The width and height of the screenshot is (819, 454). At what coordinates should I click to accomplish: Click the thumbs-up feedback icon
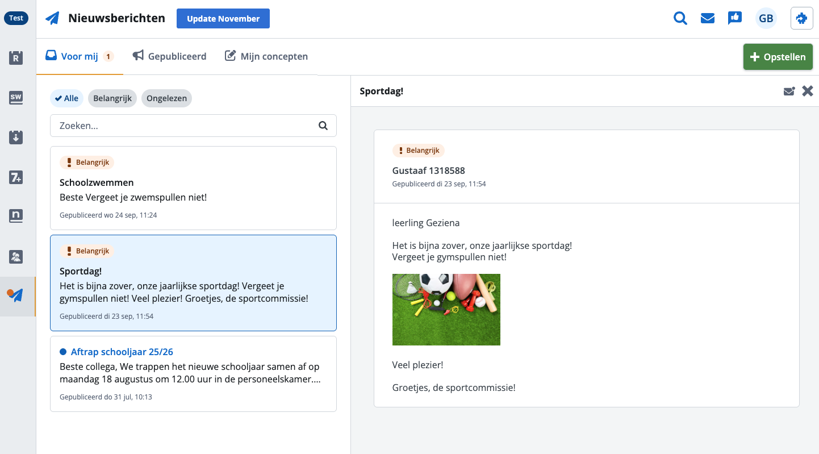(735, 19)
